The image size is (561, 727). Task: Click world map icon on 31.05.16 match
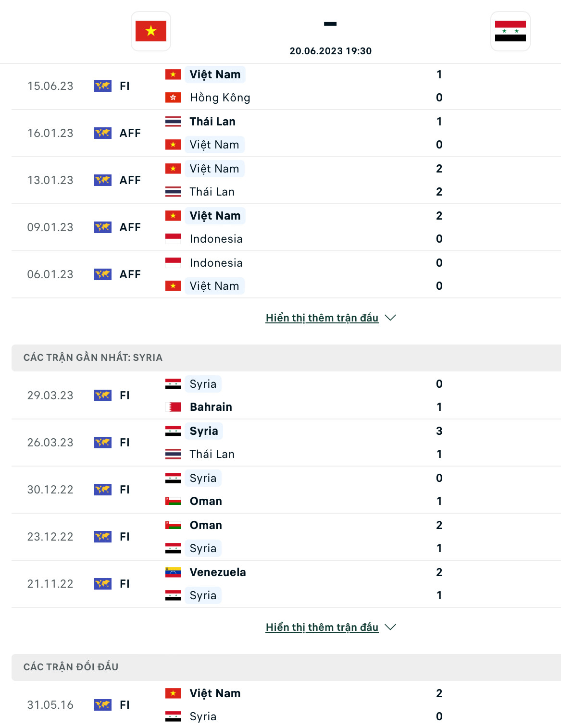tap(103, 705)
